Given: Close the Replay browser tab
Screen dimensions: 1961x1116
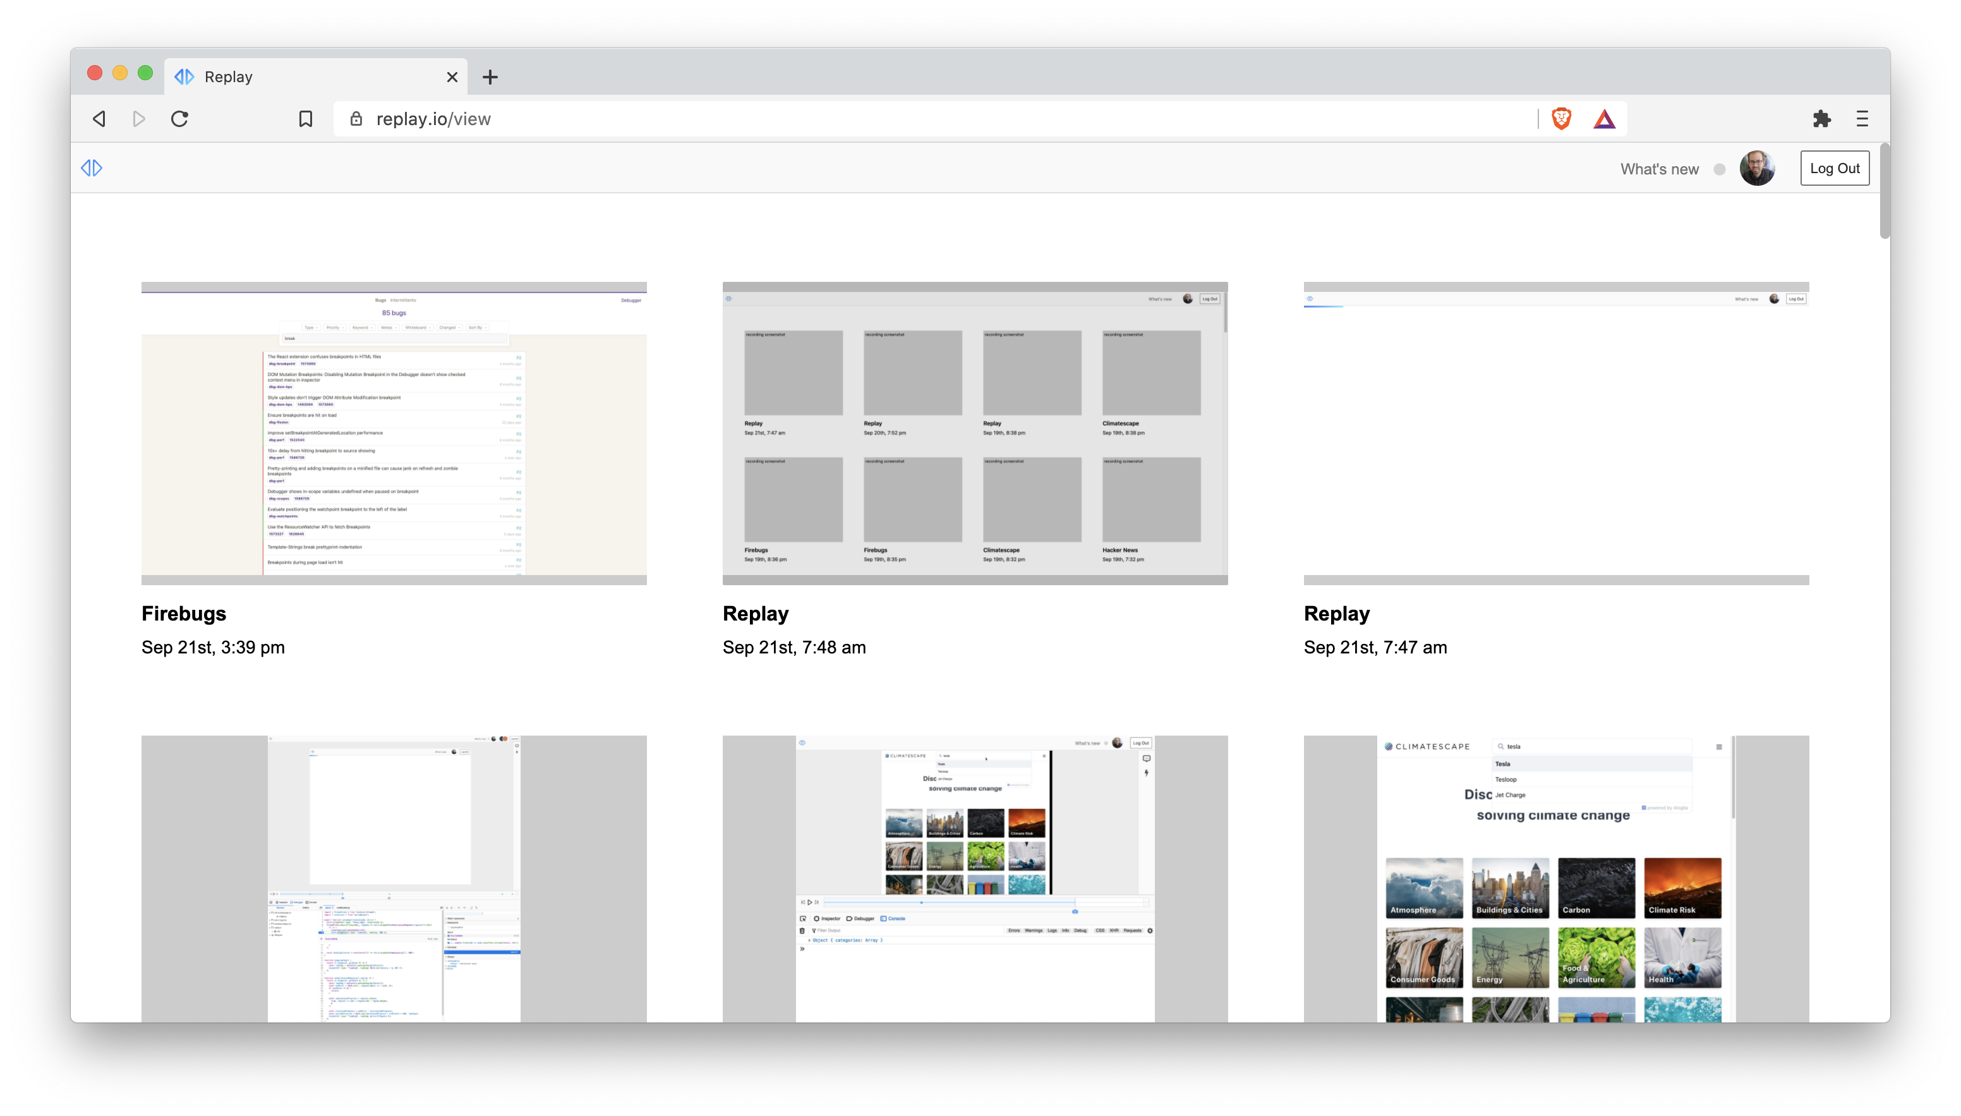Looking at the screenshot, I should pos(452,76).
